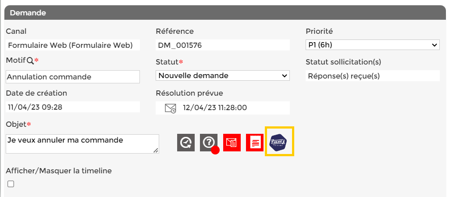Image resolution: width=449 pixels, height=197 pixels.
Task: Click the Statut sollicitation(s) field
Action: (x=372, y=76)
